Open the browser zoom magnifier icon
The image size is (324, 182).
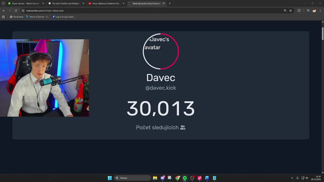click(x=285, y=11)
